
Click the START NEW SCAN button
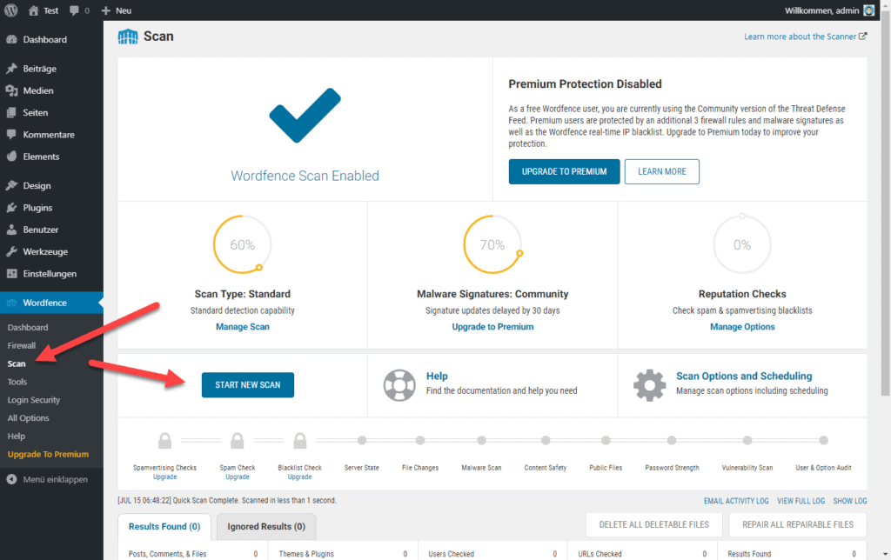point(248,385)
